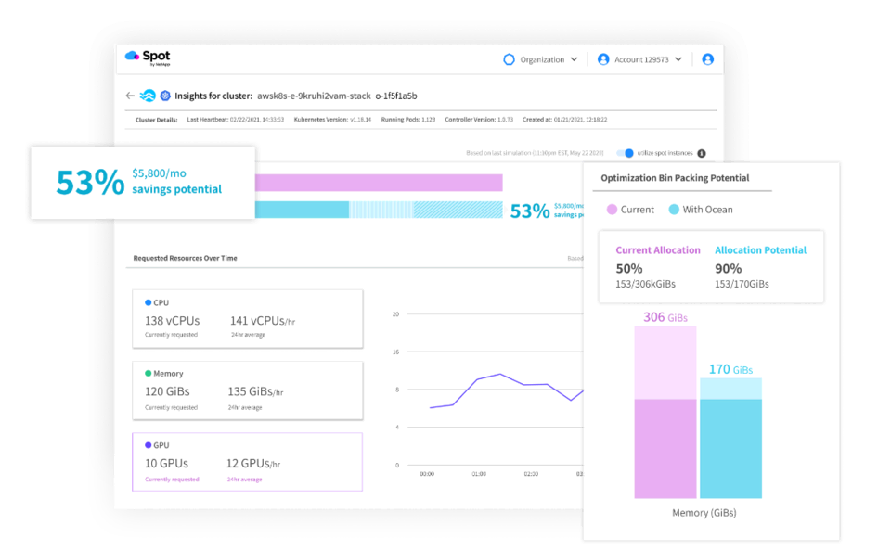Click the Organization circle icon
The height and width of the screenshot is (550, 891).
click(x=509, y=59)
